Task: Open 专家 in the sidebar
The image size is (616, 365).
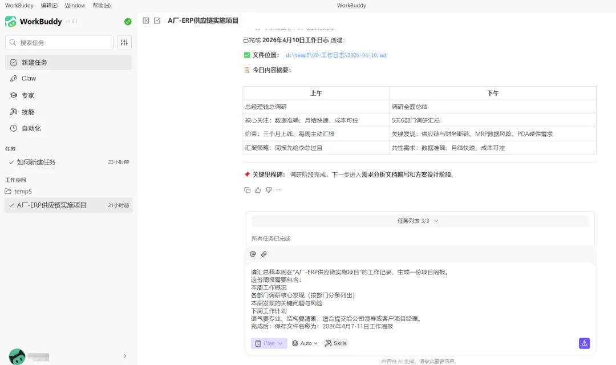Action: 68,95
